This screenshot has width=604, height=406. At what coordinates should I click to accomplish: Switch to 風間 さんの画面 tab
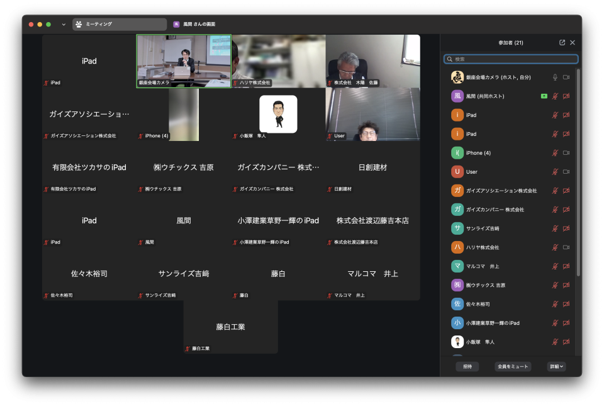point(195,25)
